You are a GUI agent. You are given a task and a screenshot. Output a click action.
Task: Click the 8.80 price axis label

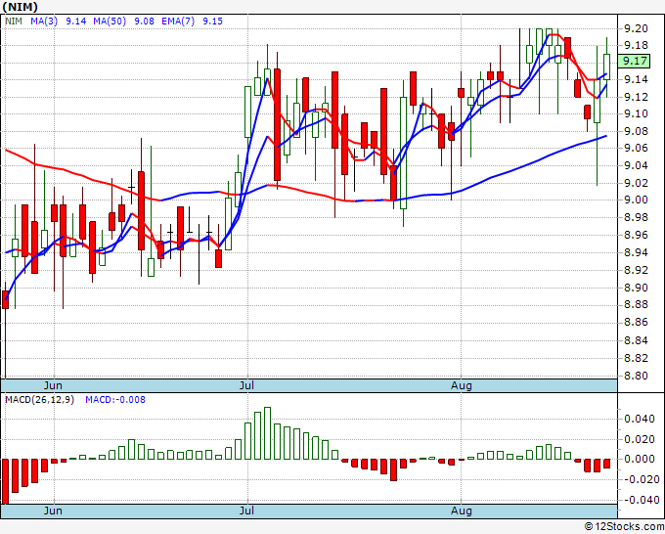(x=636, y=376)
